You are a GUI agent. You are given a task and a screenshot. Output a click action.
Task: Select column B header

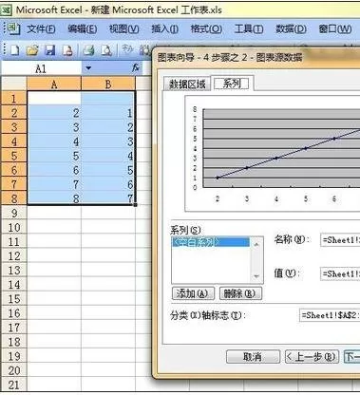point(108,85)
